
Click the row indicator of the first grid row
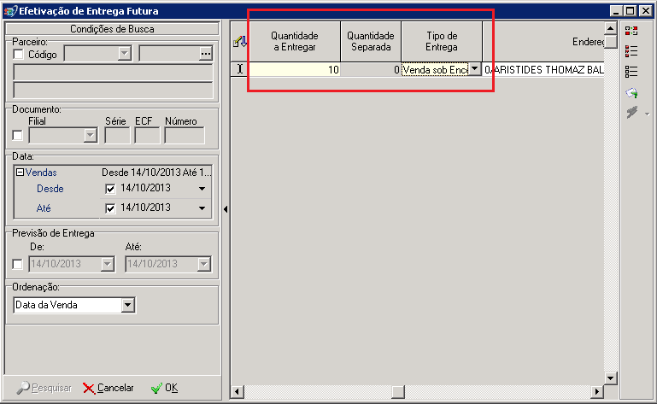(x=240, y=69)
